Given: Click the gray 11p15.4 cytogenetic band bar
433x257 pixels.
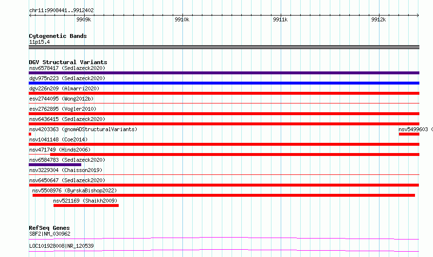Looking at the screenshot, I should [224, 47].
